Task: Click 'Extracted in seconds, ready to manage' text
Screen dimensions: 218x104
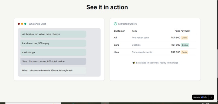Action: 157,63
